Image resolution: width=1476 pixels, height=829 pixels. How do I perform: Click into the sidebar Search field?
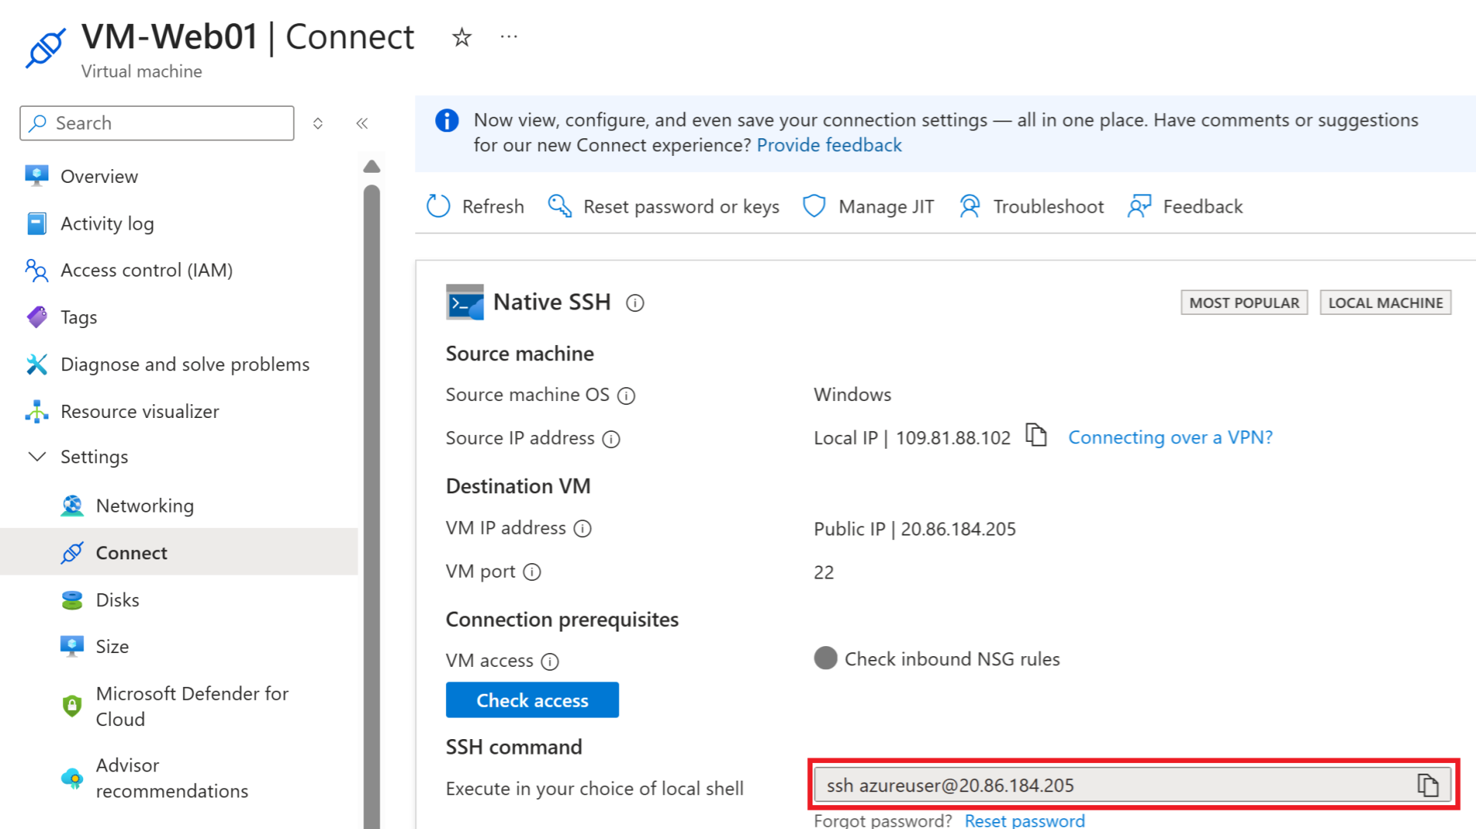157,123
